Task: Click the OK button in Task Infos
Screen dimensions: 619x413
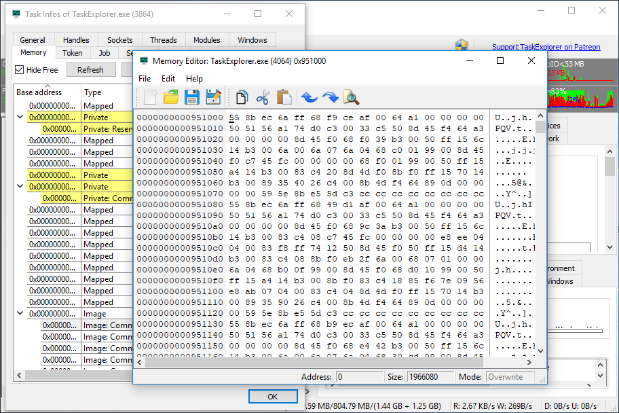Action: tap(273, 397)
